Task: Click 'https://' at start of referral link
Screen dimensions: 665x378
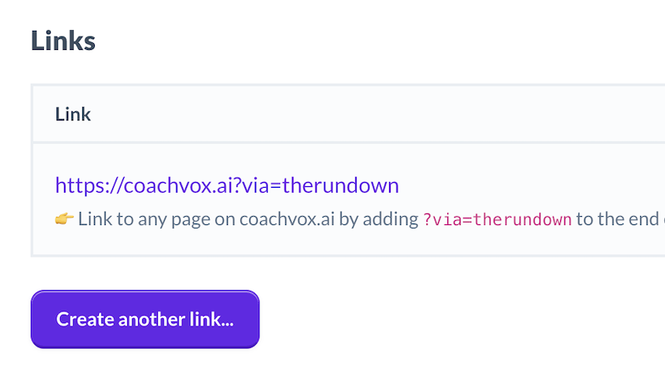Action: pos(89,185)
